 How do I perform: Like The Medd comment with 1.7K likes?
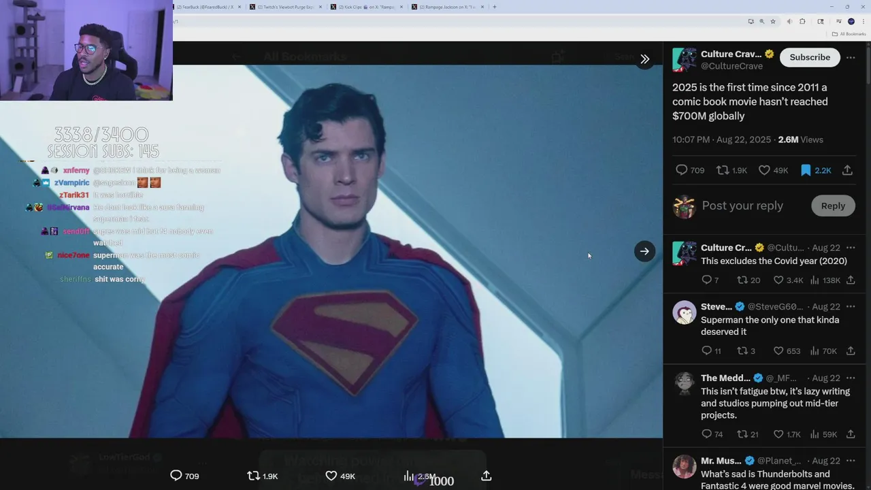(787, 434)
